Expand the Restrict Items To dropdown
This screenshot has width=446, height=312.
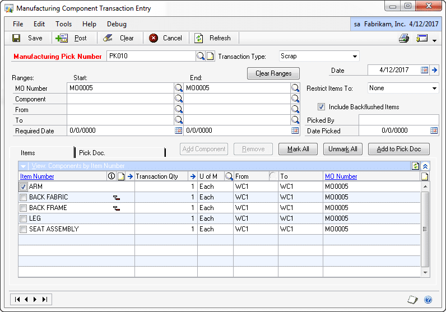click(x=434, y=88)
